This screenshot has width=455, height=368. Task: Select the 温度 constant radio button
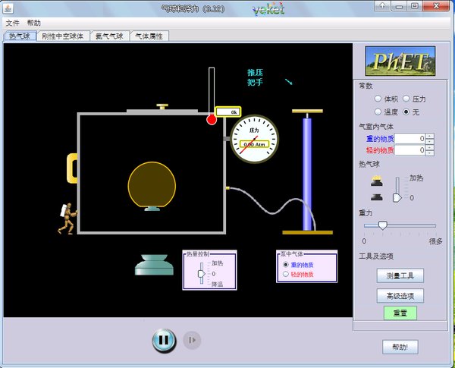(x=378, y=112)
